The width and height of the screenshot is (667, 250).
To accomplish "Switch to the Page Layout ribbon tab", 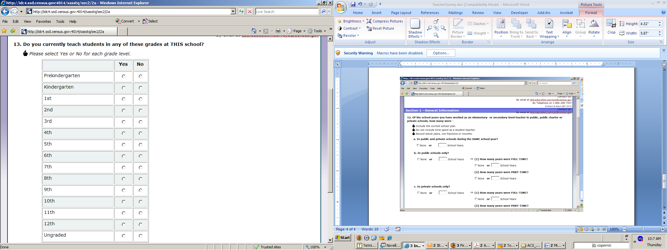I will tap(401, 13).
